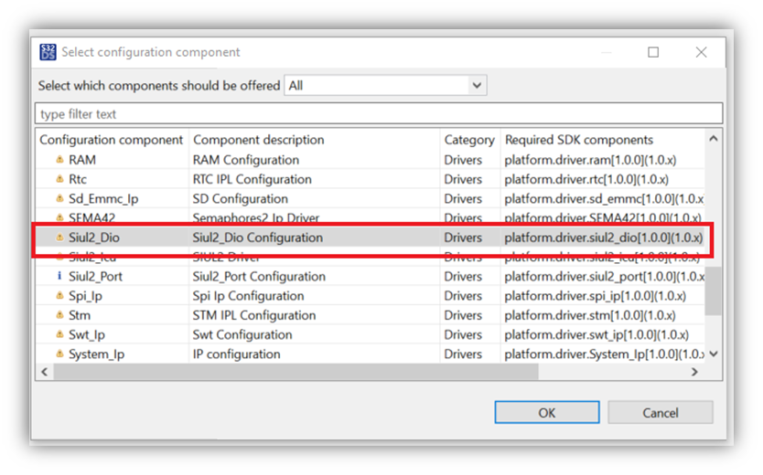Screen dimensions: 763x475
Task: Click the warning icon beside RAM
Action: [59, 160]
